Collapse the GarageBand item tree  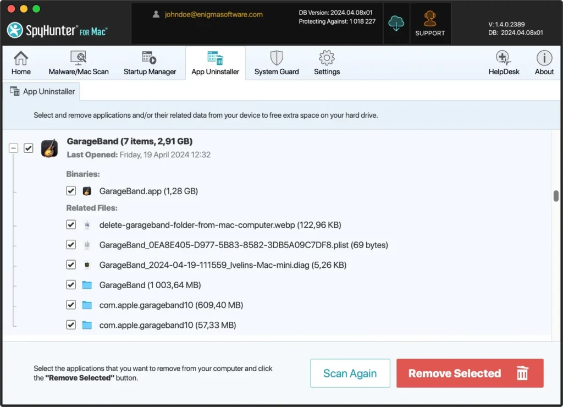tap(13, 148)
